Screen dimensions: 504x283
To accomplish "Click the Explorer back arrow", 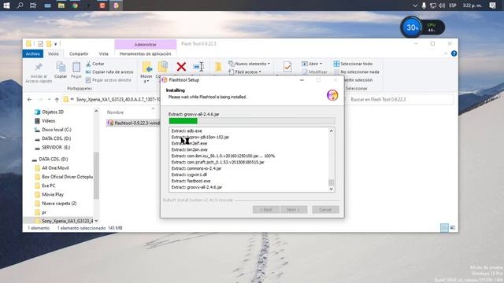I will [30, 100].
